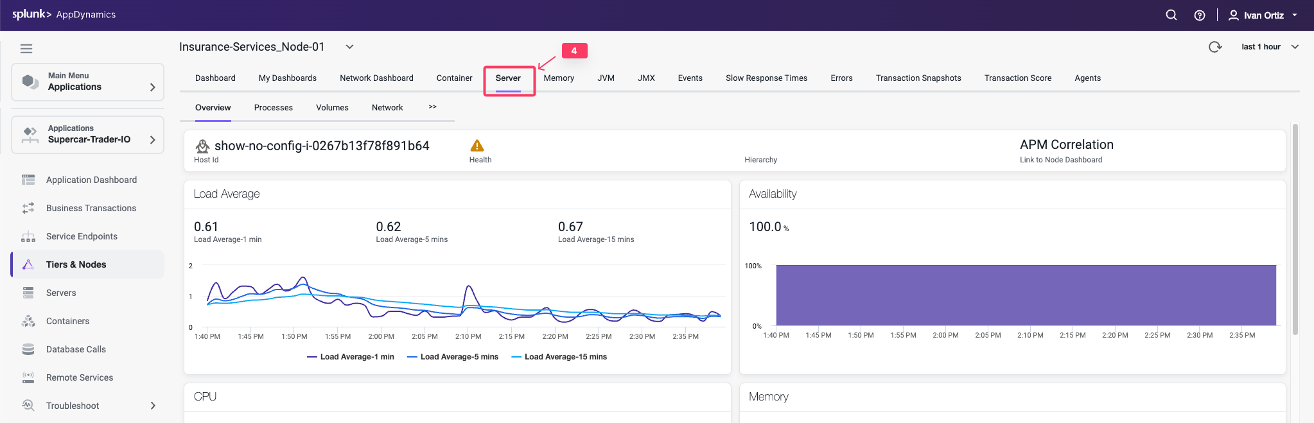Click the refresh icon near time range

[1215, 47]
